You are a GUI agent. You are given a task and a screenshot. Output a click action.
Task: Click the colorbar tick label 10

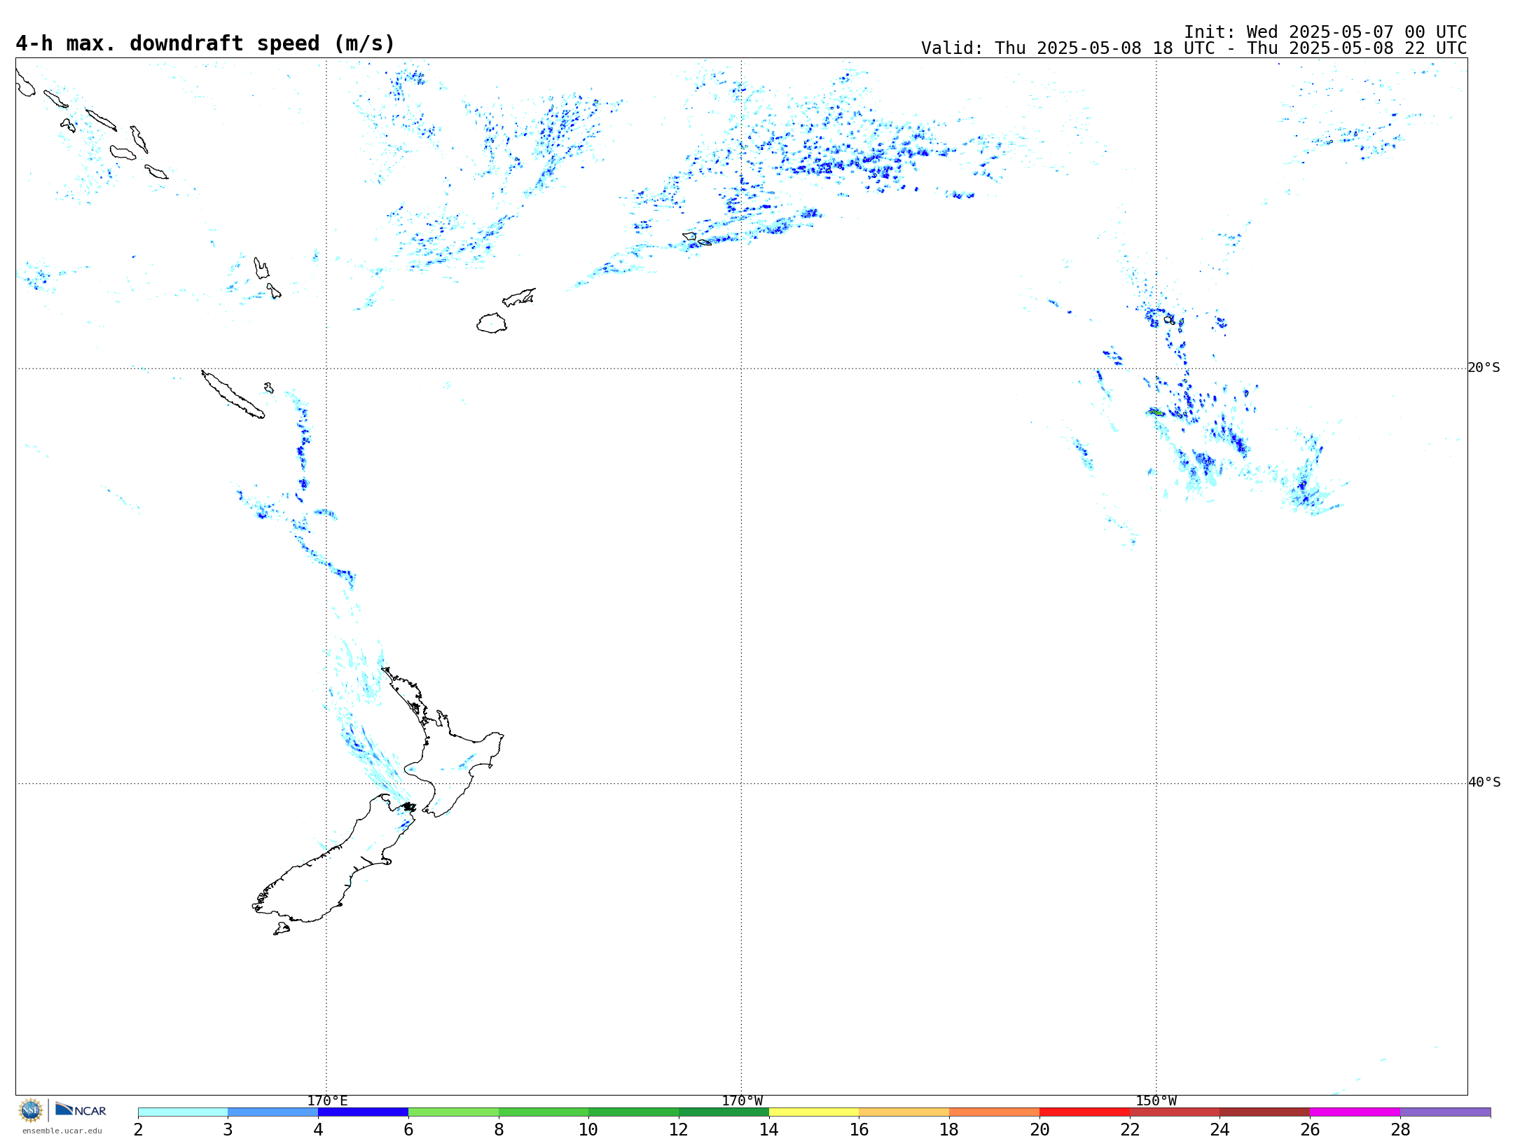coord(588,1129)
